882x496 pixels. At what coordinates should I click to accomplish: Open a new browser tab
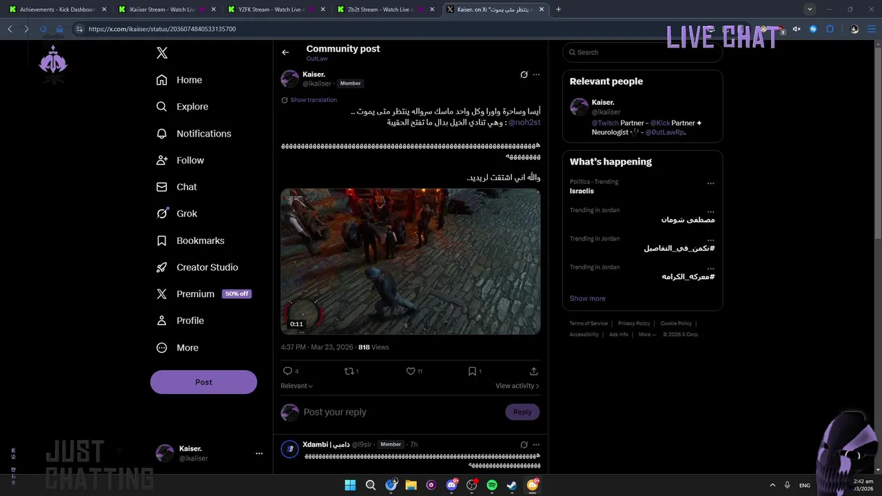coord(558,10)
